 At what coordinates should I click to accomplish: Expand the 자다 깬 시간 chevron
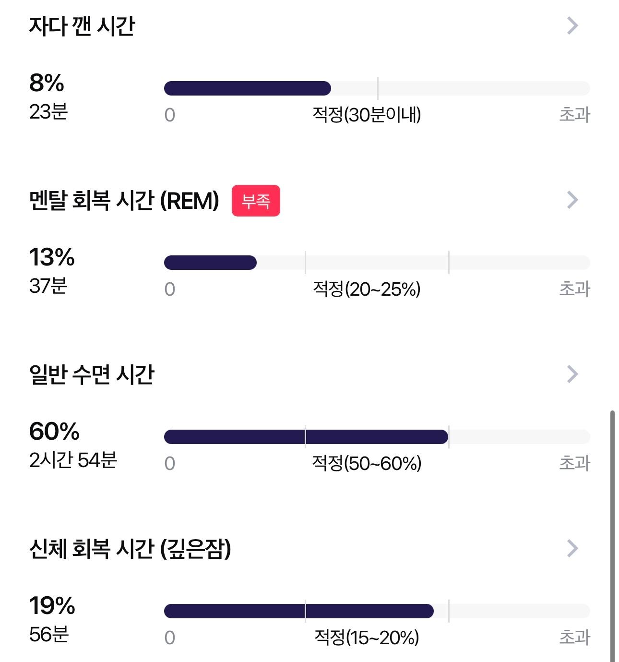[572, 26]
